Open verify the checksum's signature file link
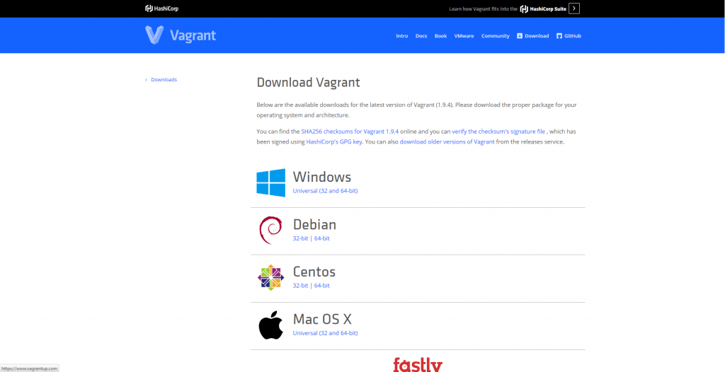Image resolution: width=725 pixels, height=372 pixels. 498,132
